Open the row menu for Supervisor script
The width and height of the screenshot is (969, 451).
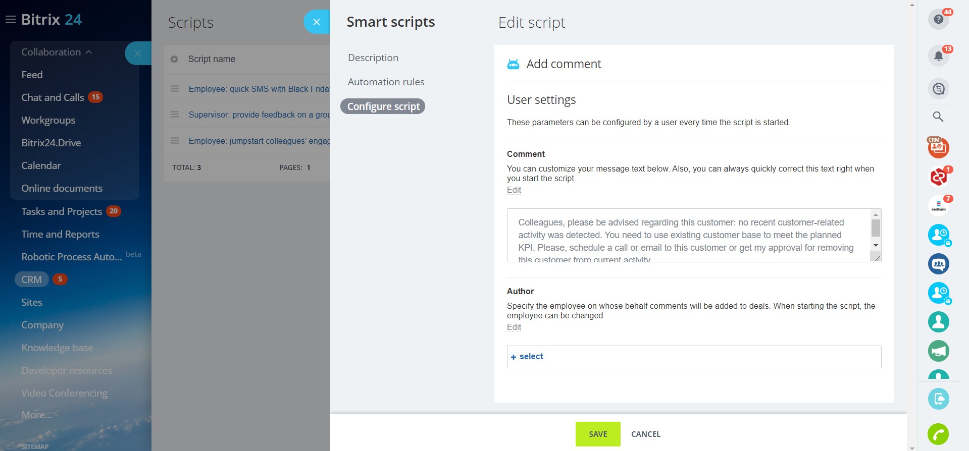tap(175, 115)
